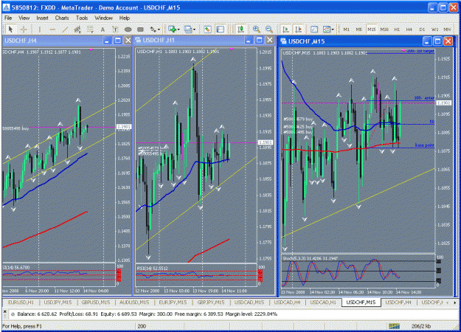This screenshot has height=332, width=461.
Task: Click the Arrows objects icon
Action: pyautogui.click(x=153, y=29)
